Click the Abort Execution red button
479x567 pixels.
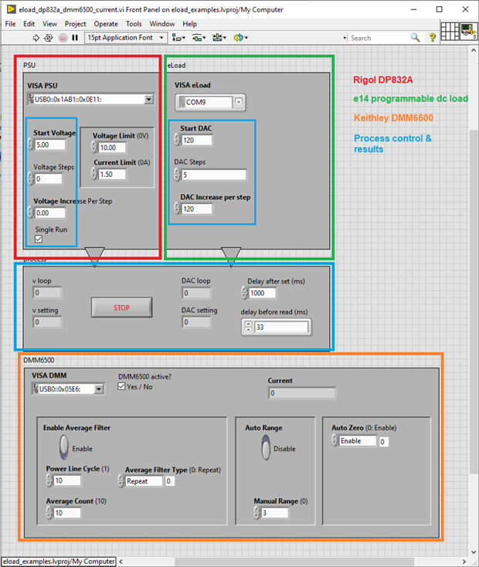63,38
